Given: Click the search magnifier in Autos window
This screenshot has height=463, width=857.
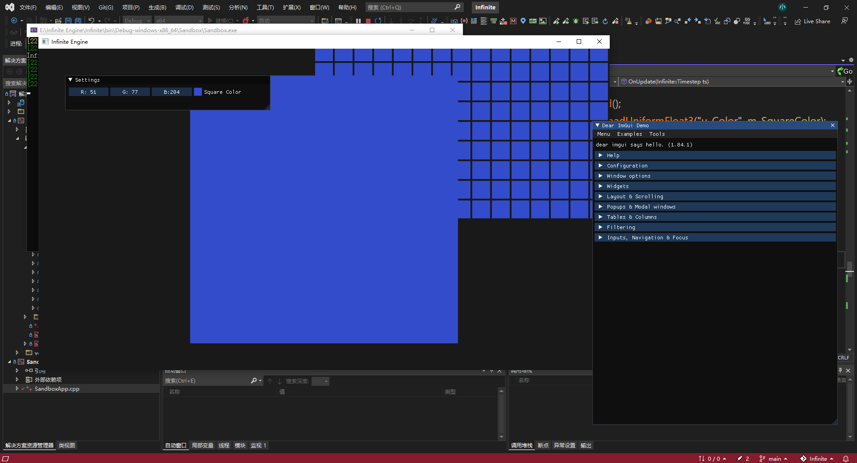Looking at the screenshot, I should coord(254,381).
